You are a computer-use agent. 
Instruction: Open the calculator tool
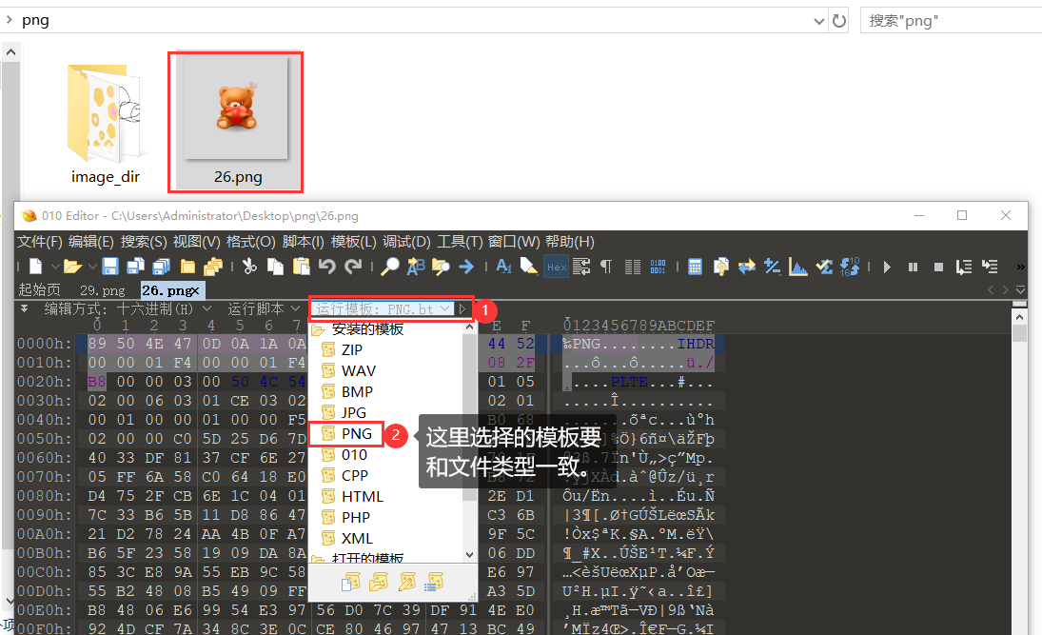695,267
